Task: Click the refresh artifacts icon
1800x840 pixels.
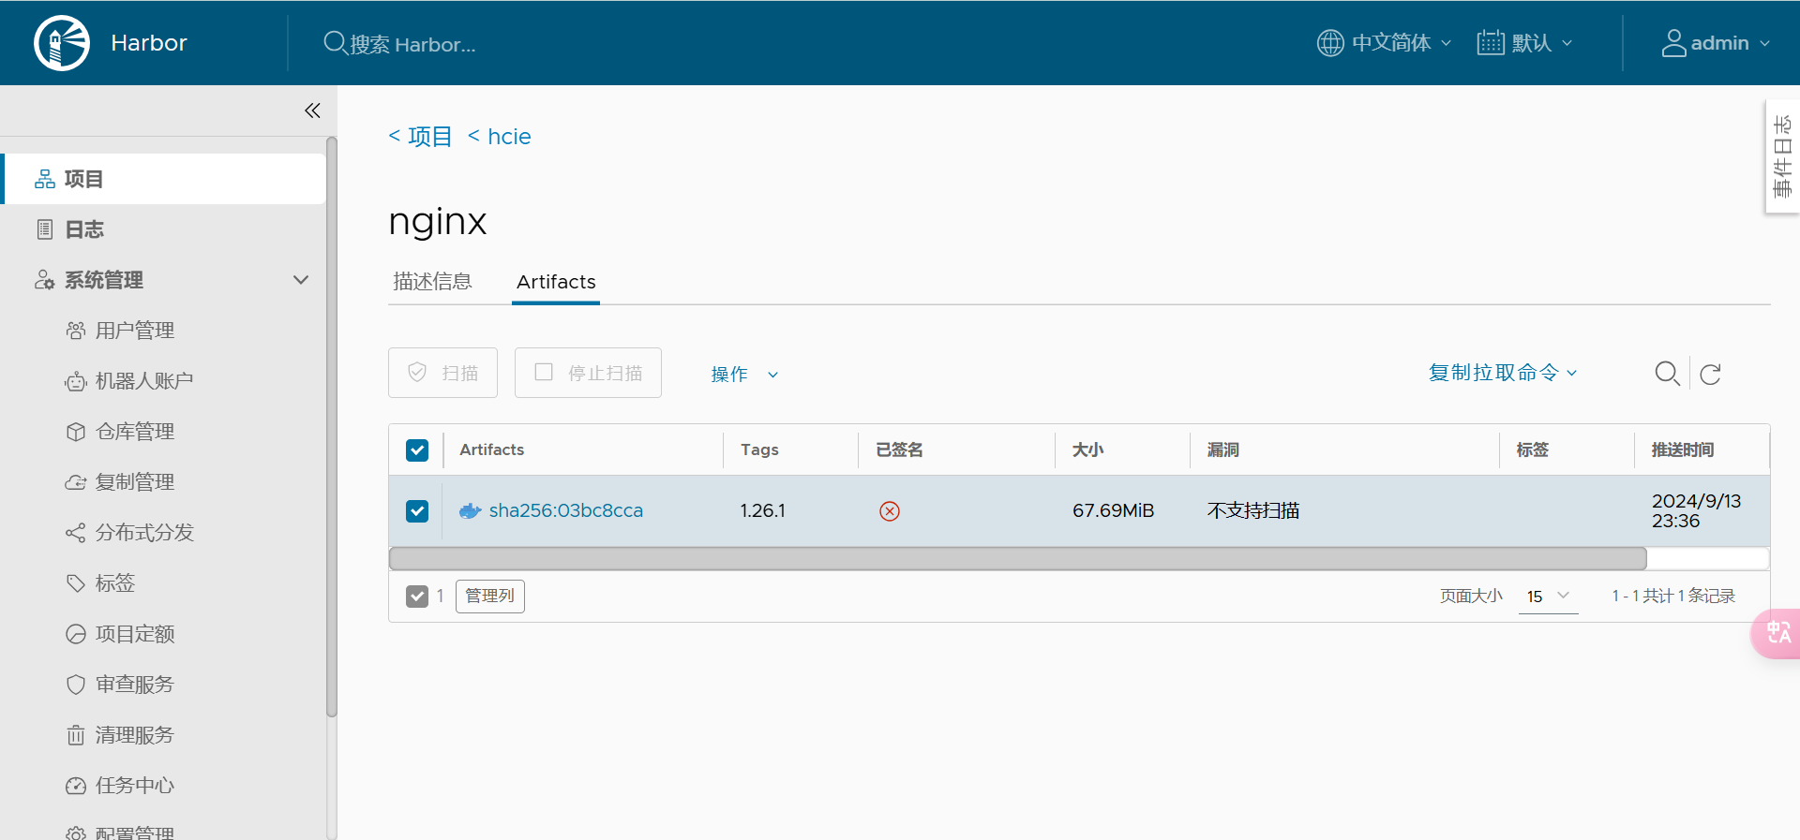Action: [1710, 374]
